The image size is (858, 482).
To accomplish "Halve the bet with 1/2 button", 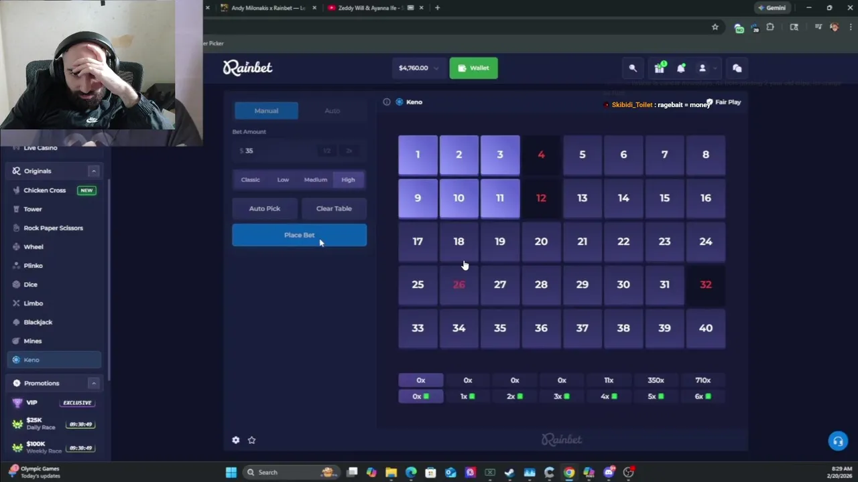I will [x=327, y=151].
